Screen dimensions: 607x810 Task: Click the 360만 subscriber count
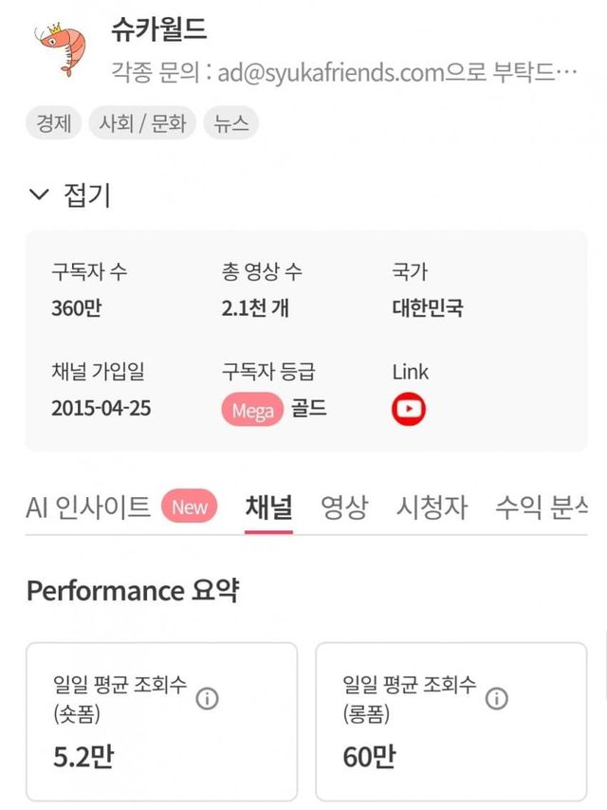(x=77, y=308)
